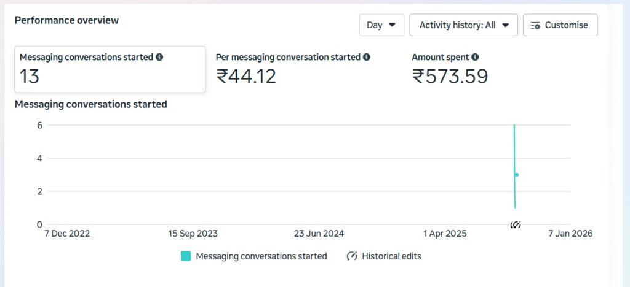
Task: Click info icon beside Per messaging conversation started
Action: pyautogui.click(x=367, y=57)
